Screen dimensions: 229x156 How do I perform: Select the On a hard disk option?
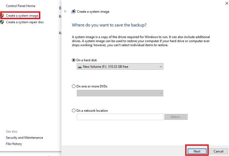pos(74,60)
